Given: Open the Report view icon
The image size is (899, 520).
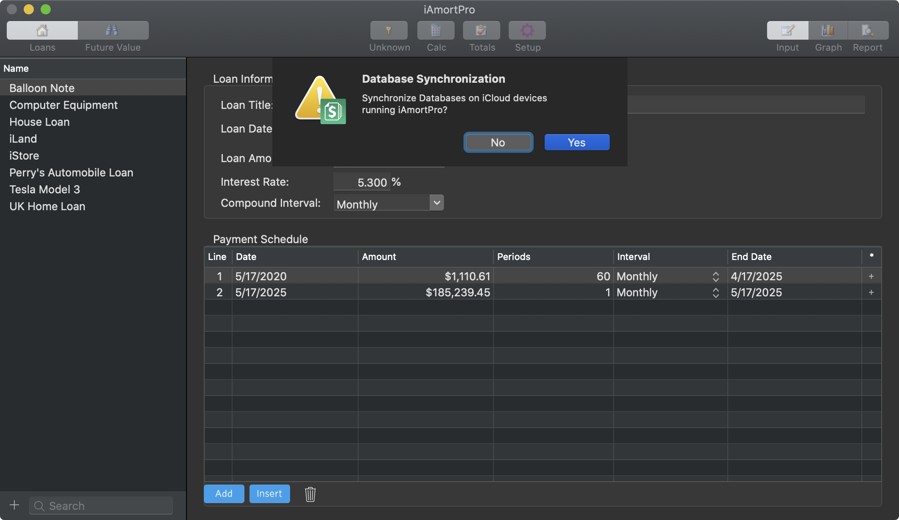Looking at the screenshot, I should (x=867, y=30).
